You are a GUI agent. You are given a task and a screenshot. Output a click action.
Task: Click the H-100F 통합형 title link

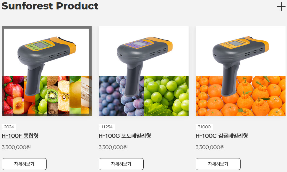tap(20, 136)
